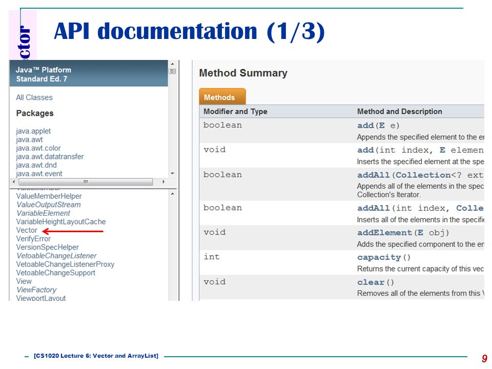
Task: Open the All Classes link
Action: coord(34,97)
